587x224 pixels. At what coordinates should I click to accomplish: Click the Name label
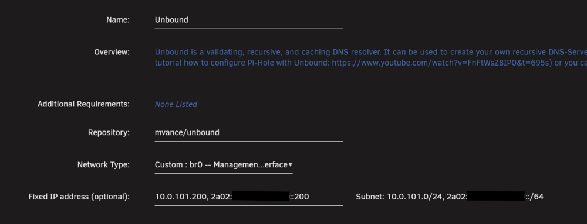pyautogui.click(x=118, y=20)
